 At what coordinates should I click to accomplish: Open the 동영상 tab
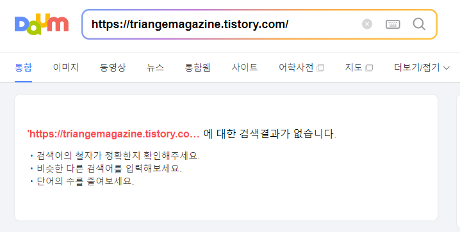[x=113, y=68]
